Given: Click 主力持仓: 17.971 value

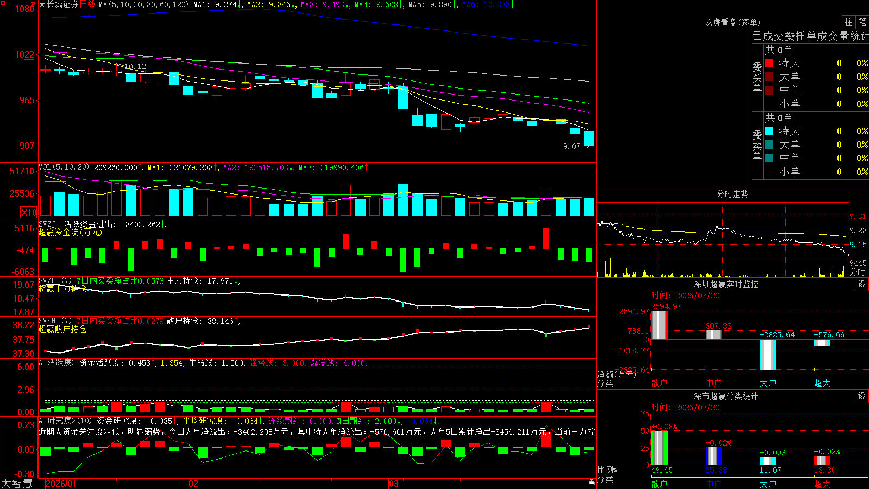Looking at the screenshot, I should 200,281.
